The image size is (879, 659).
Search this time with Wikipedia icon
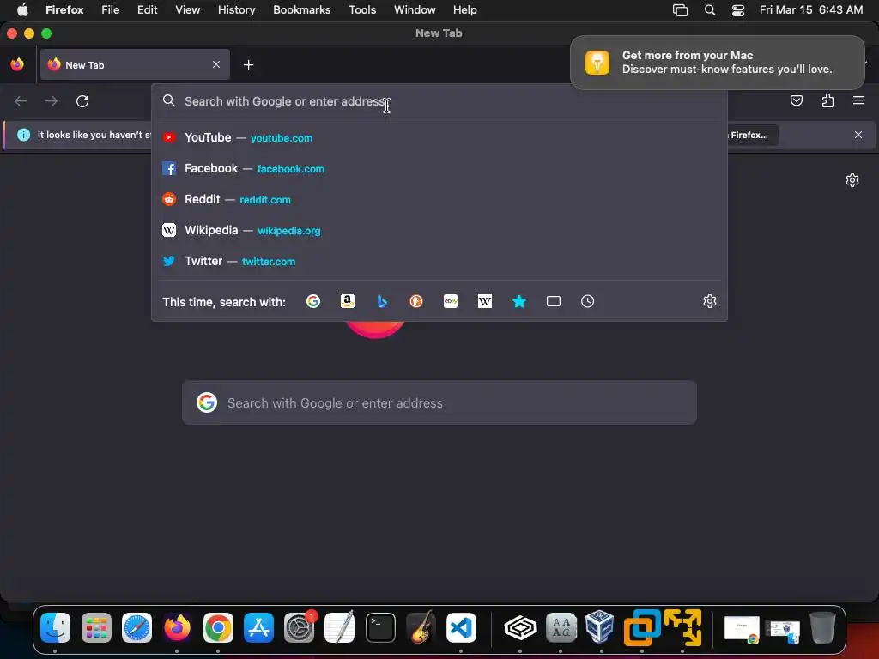pos(485,301)
